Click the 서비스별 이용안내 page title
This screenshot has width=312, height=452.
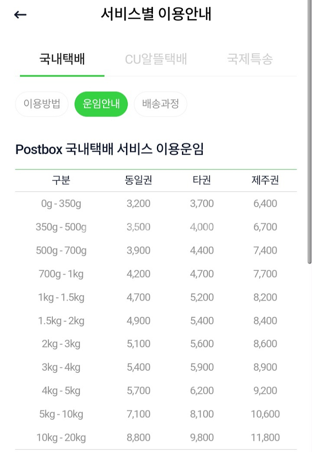pos(156,14)
